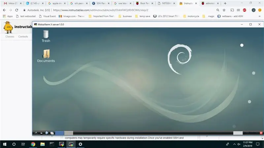This screenshot has width=264, height=148.
Task: Show hidden system tray icons
Action: pos(234,144)
